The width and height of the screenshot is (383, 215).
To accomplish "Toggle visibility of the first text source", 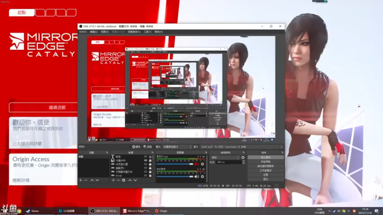I will click(x=146, y=157).
